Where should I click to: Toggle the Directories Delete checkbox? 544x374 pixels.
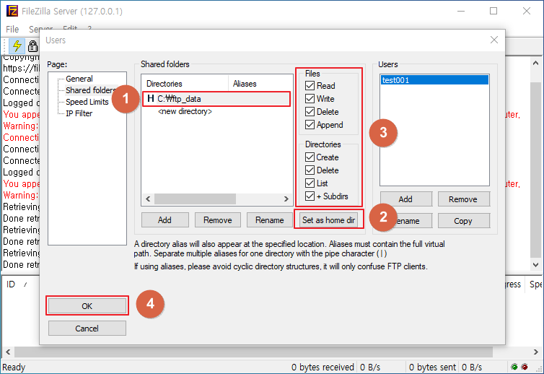pyautogui.click(x=310, y=170)
